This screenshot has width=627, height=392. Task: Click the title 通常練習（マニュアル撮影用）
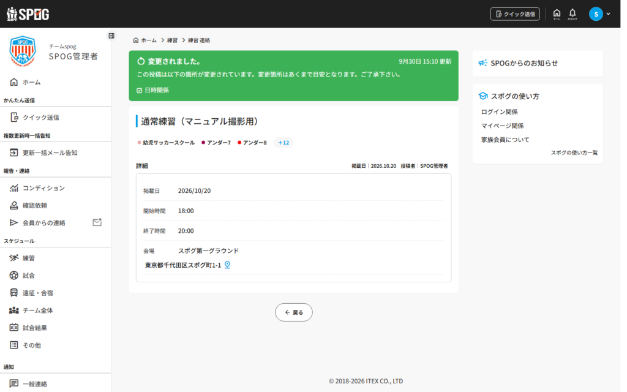click(201, 121)
